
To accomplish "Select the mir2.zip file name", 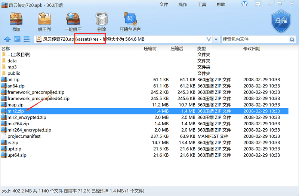I will (16, 111).
